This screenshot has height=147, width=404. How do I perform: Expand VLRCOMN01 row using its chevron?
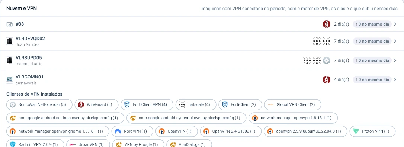[395, 80]
